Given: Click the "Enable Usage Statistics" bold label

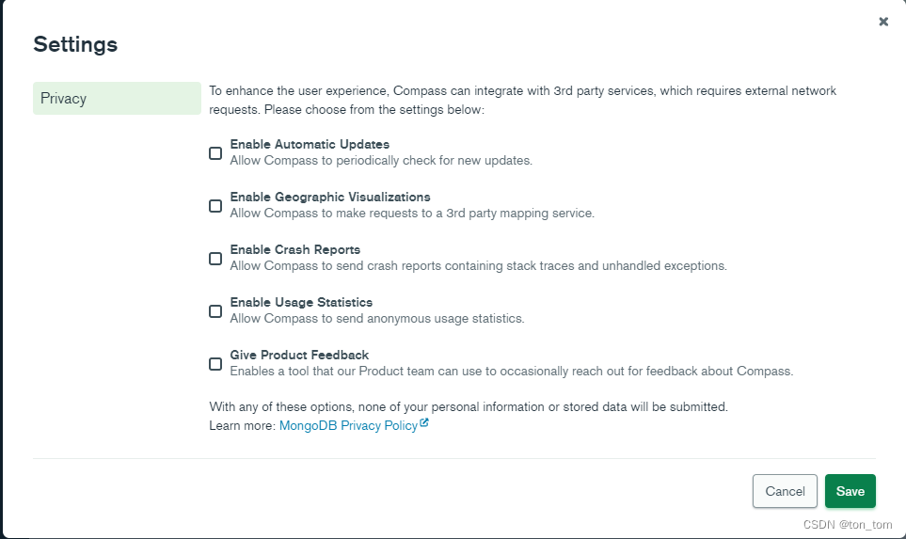Looking at the screenshot, I should click(301, 303).
